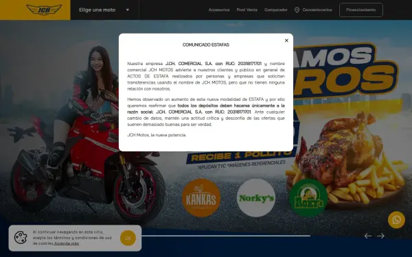Screen dimensions: 412x257
Task: Click the Kankas restaurant logo
Action: (201, 198)
